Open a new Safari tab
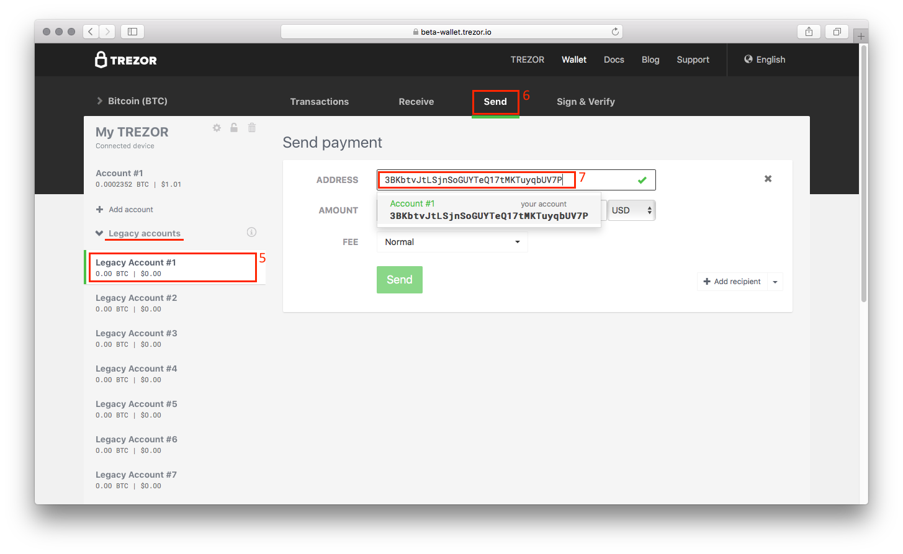 [861, 36]
